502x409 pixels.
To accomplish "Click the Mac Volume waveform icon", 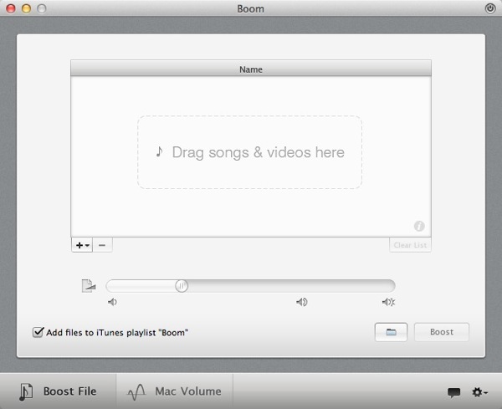I will (x=136, y=391).
